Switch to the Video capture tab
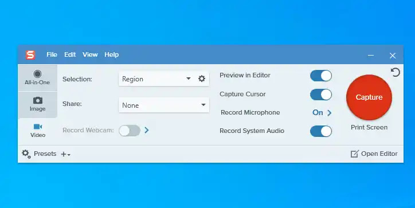Image resolution: width=415 pixels, height=208 pixels. (x=37, y=131)
